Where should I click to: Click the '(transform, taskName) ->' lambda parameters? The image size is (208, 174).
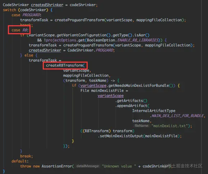(89, 81)
